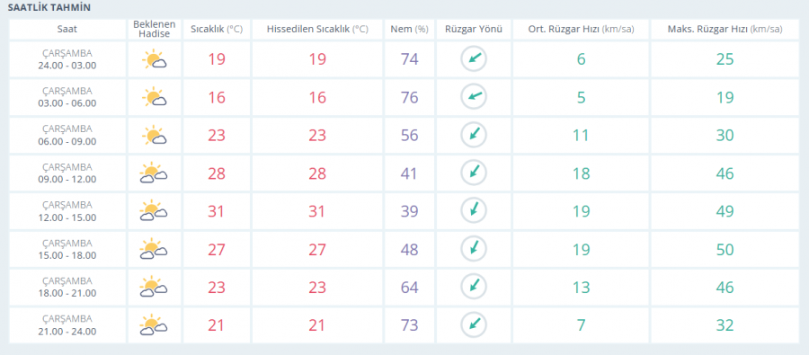Click felt temperature 16 in Hissedilen column

[317, 97]
